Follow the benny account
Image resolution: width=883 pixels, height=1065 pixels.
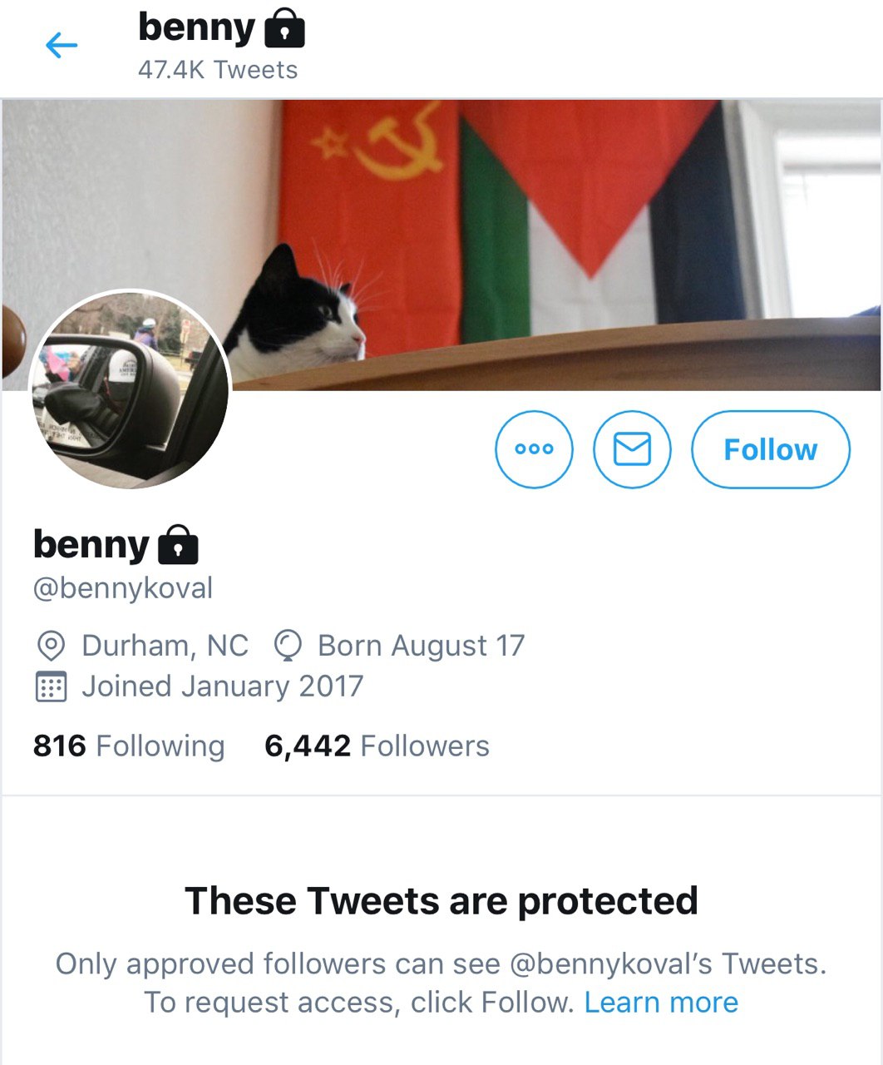(770, 449)
